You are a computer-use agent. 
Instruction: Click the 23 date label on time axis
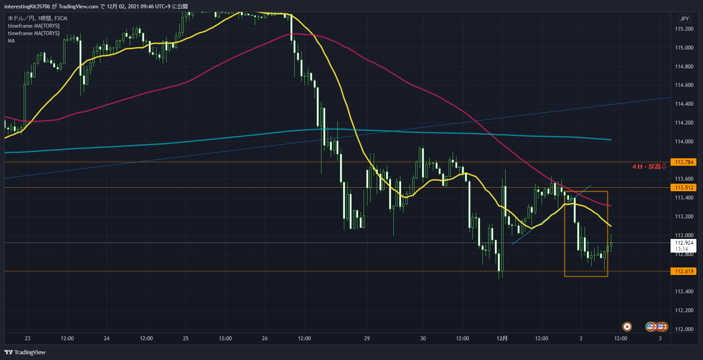tap(28, 339)
